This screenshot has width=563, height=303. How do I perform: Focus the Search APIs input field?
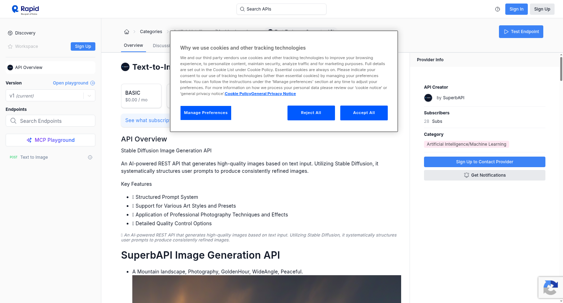(x=281, y=9)
